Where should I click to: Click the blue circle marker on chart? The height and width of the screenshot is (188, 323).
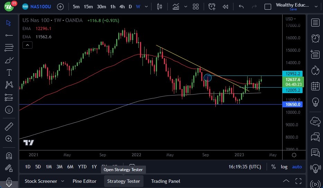(207, 78)
